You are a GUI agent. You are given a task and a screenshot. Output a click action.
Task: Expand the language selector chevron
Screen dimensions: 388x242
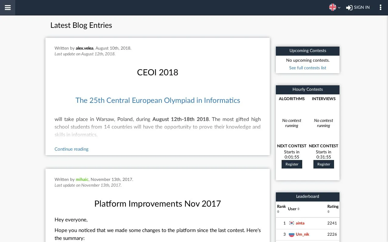339,8
